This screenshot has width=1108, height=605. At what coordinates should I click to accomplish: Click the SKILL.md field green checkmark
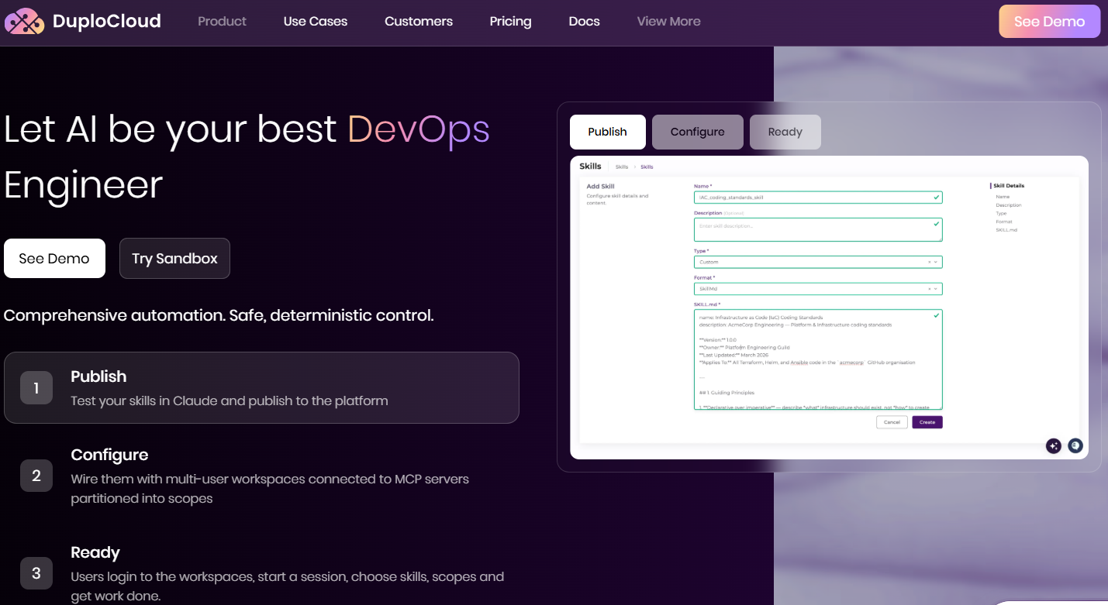click(937, 315)
